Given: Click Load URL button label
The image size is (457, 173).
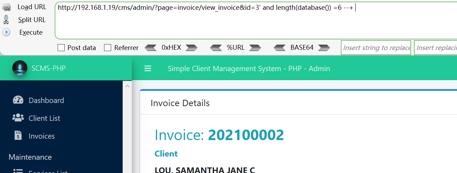Looking at the screenshot, I should (x=32, y=7).
